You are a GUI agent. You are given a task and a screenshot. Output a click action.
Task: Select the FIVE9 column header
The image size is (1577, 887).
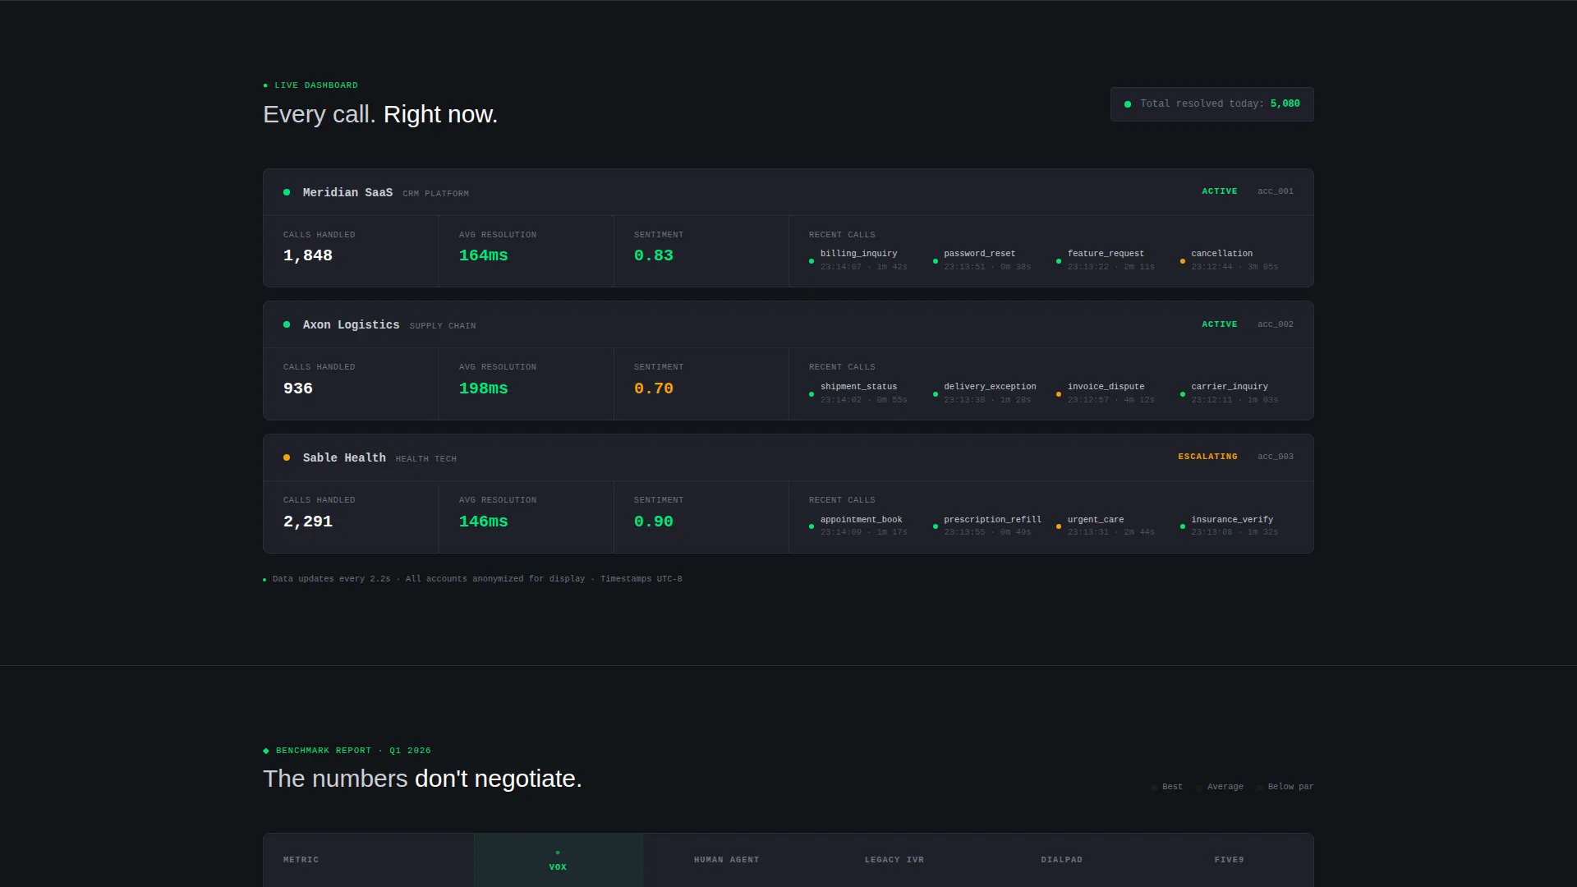1229,860
